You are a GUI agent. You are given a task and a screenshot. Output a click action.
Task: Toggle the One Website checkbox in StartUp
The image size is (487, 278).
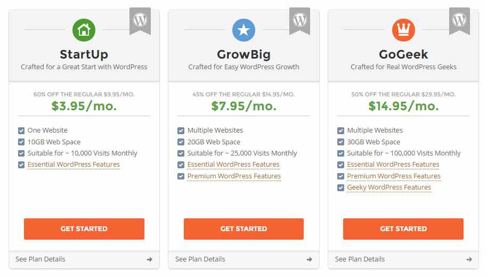coord(21,130)
